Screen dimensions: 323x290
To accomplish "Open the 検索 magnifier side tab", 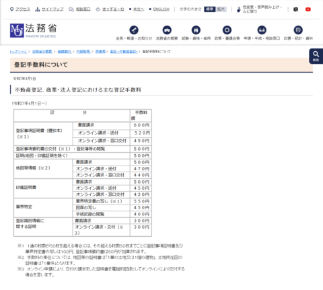I will (316, 56).
